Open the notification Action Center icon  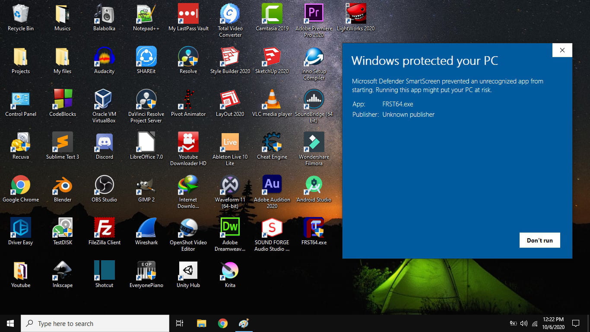click(x=575, y=323)
